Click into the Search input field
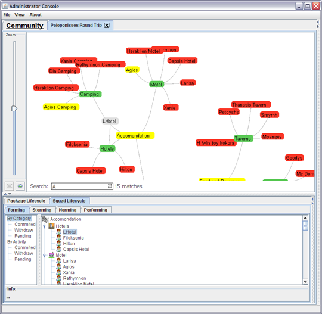322x314 pixels. pyautogui.click(x=79, y=186)
